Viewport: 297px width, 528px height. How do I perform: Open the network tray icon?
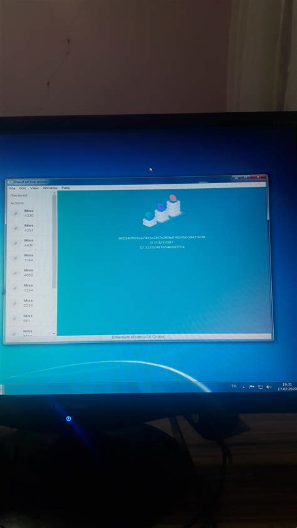point(260,387)
